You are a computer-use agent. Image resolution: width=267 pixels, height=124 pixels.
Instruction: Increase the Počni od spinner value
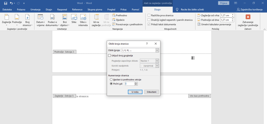click(136, 83)
